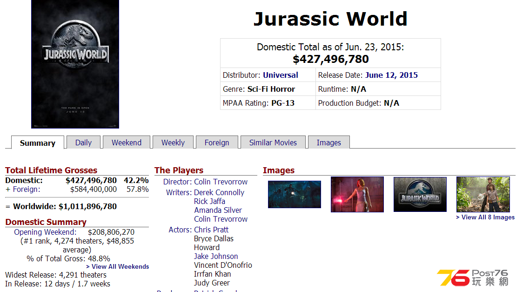Open director Colin Trevorrow's page
516x292 pixels.
pos(221,182)
